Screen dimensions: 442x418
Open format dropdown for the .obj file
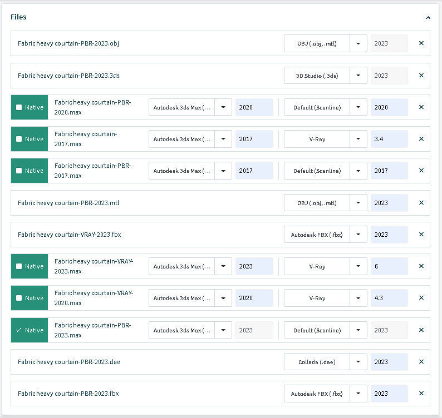[358, 43]
